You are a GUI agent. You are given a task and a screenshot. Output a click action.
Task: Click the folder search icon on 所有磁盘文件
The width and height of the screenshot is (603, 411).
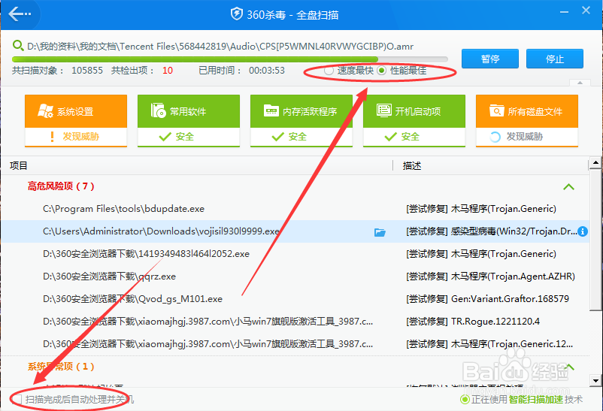tap(496, 110)
